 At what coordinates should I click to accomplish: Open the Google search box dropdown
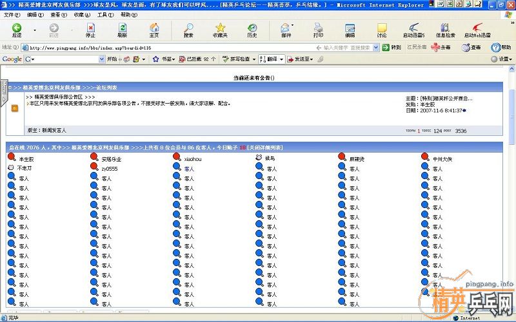[102, 59]
